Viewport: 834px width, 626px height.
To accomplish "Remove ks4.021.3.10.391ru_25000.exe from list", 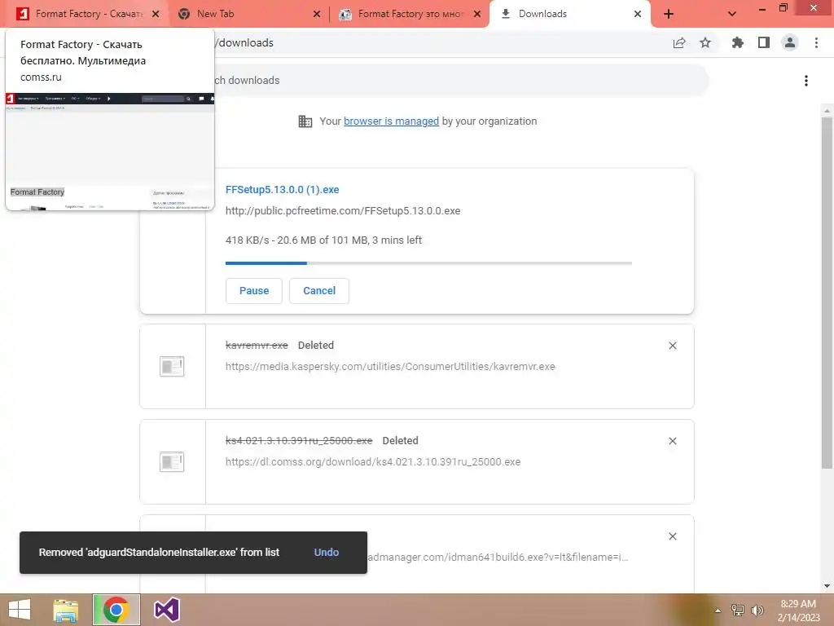I will tap(672, 441).
